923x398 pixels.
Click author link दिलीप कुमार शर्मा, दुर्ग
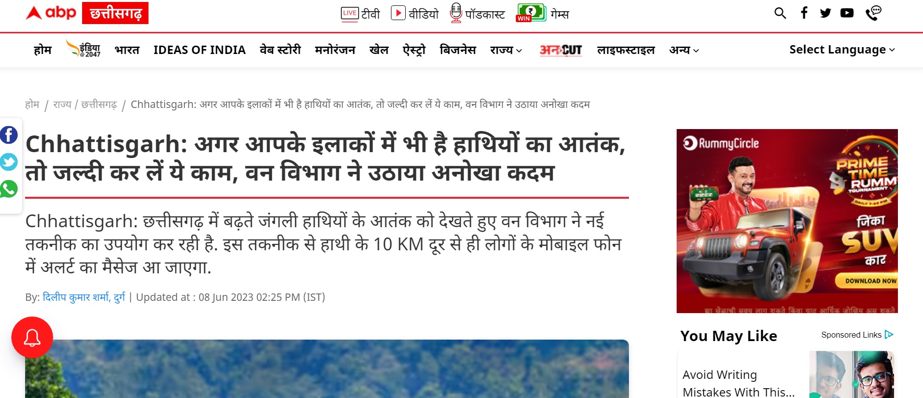point(84,297)
